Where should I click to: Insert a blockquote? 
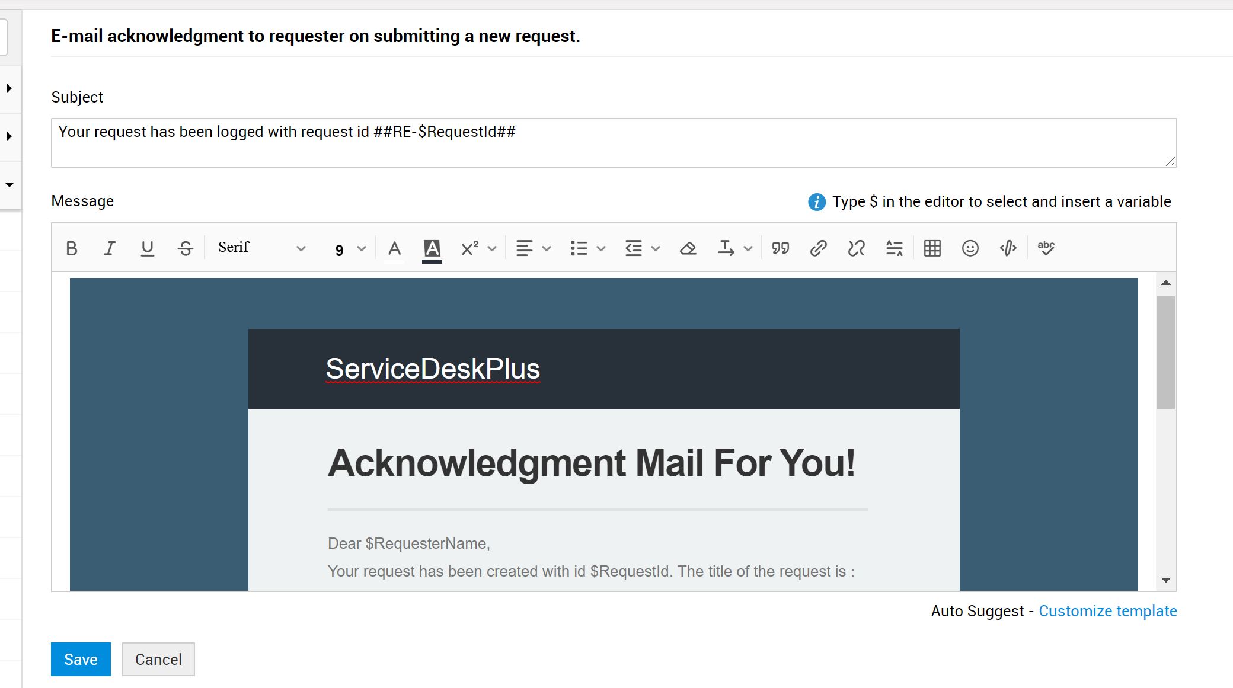click(780, 248)
